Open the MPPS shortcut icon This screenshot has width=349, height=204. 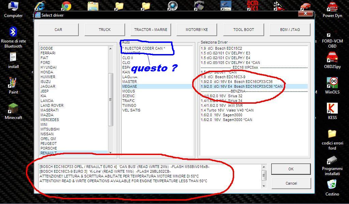(199, 6)
